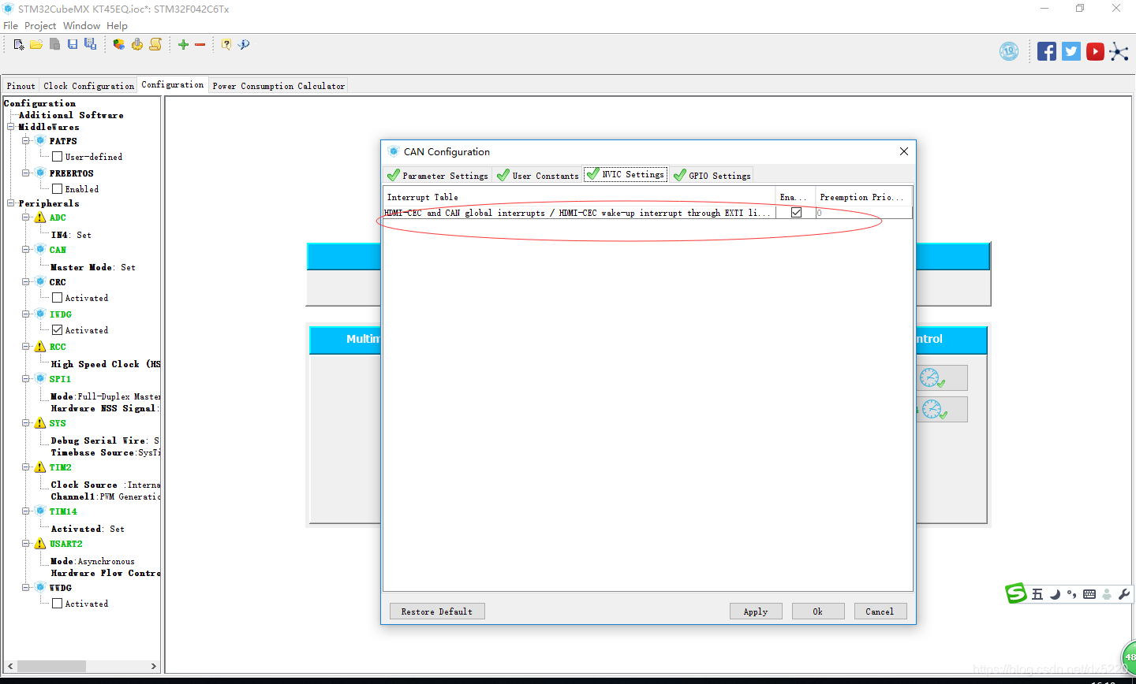Collapse the Peripherals tree node

click(x=11, y=203)
